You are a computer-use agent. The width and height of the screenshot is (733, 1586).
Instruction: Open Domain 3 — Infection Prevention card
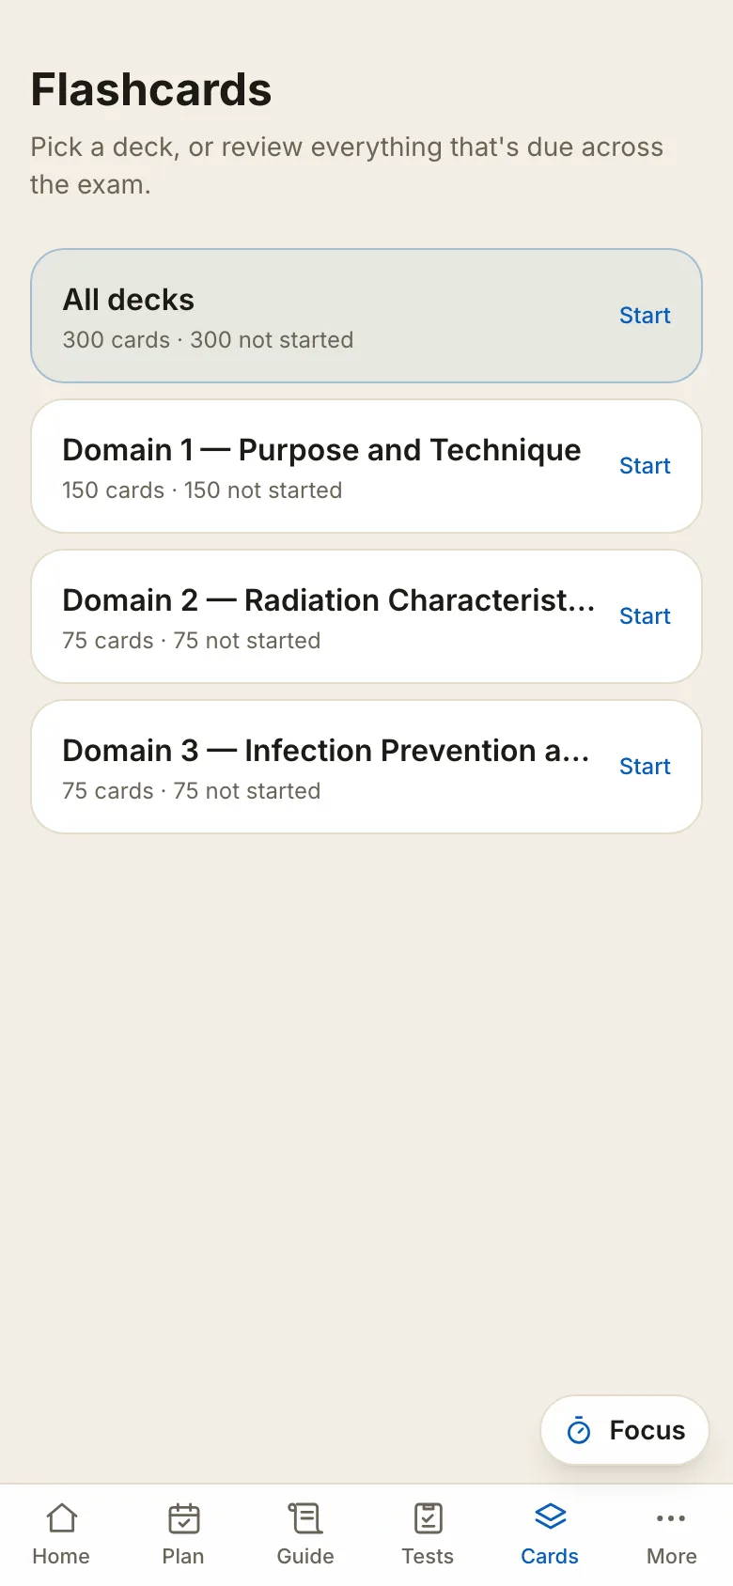tap(366, 767)
